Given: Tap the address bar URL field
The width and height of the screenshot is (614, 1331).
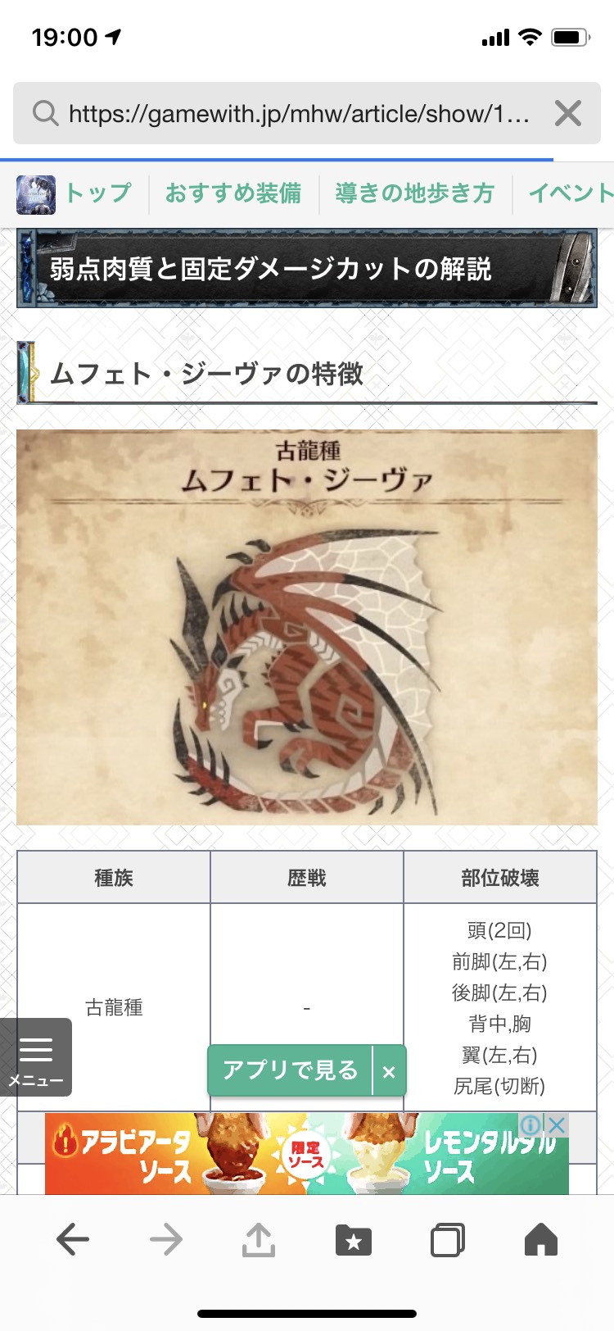Looking at the screenshot, I should point(300,113).
